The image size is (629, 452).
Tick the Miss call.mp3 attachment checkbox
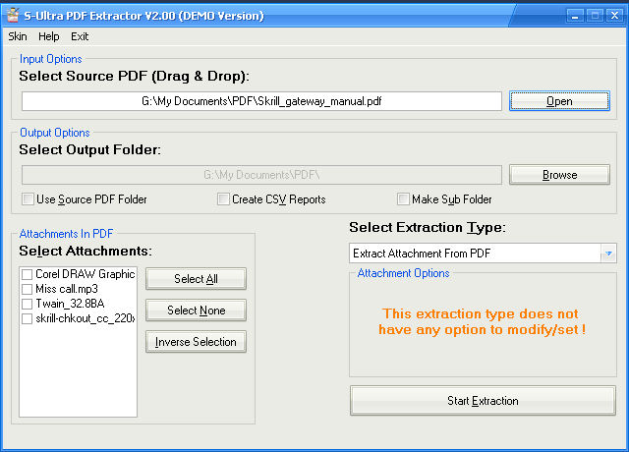click(x=28, y=289)
